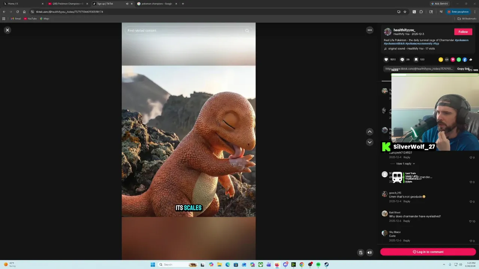Screen dimensions: 479x269
Task: Open Steam from the taskbar
Action: (x=326, y=265)
